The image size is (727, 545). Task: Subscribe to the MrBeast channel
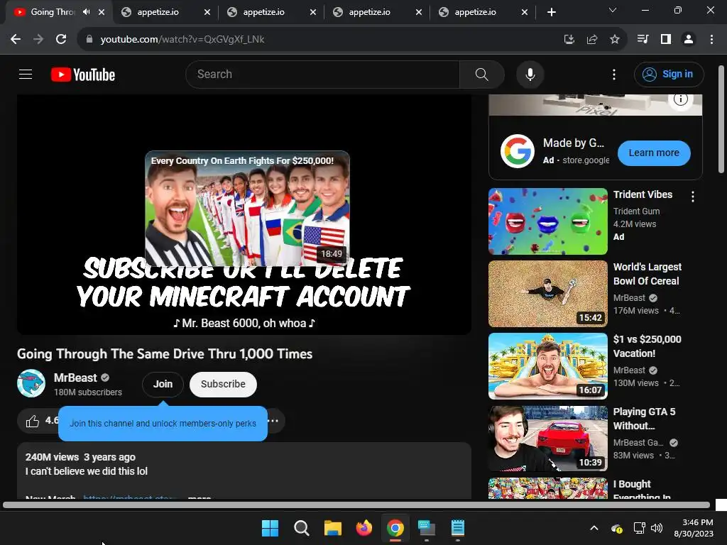pyautogui.click(x=223, y=384)
